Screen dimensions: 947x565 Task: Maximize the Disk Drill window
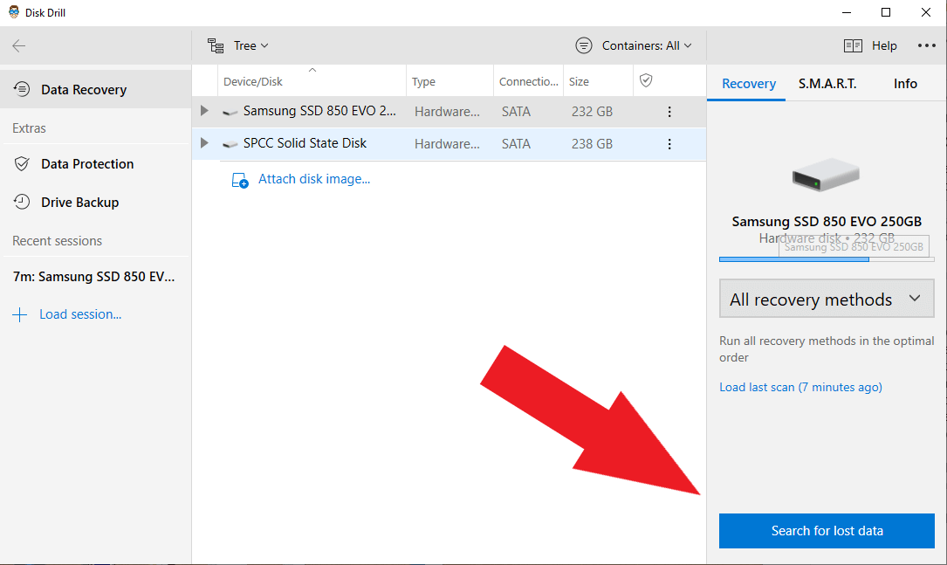click(885, 12)
